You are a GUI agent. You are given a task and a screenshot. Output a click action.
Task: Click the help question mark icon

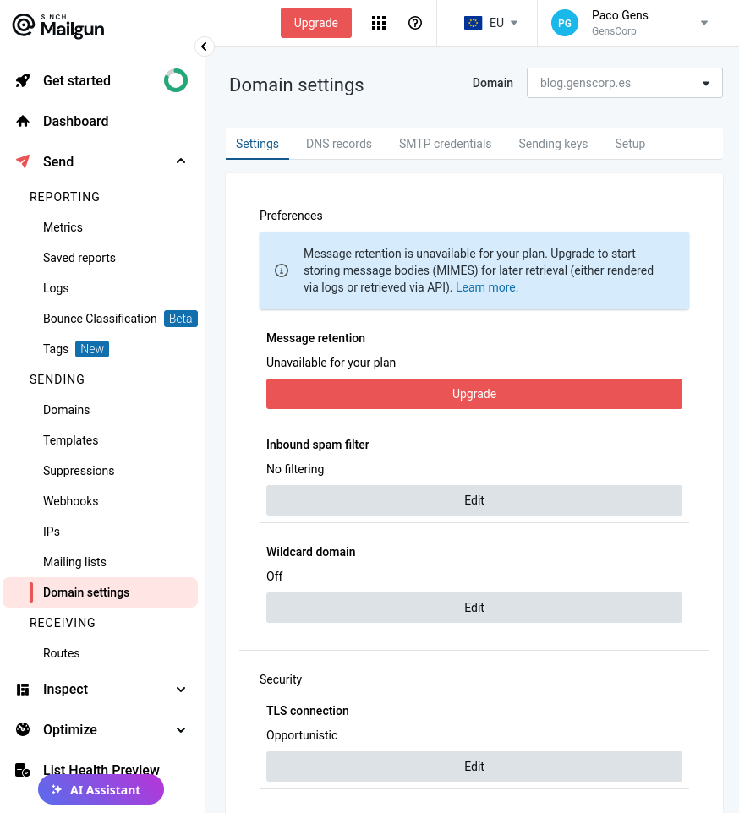(x=415, y=23)
